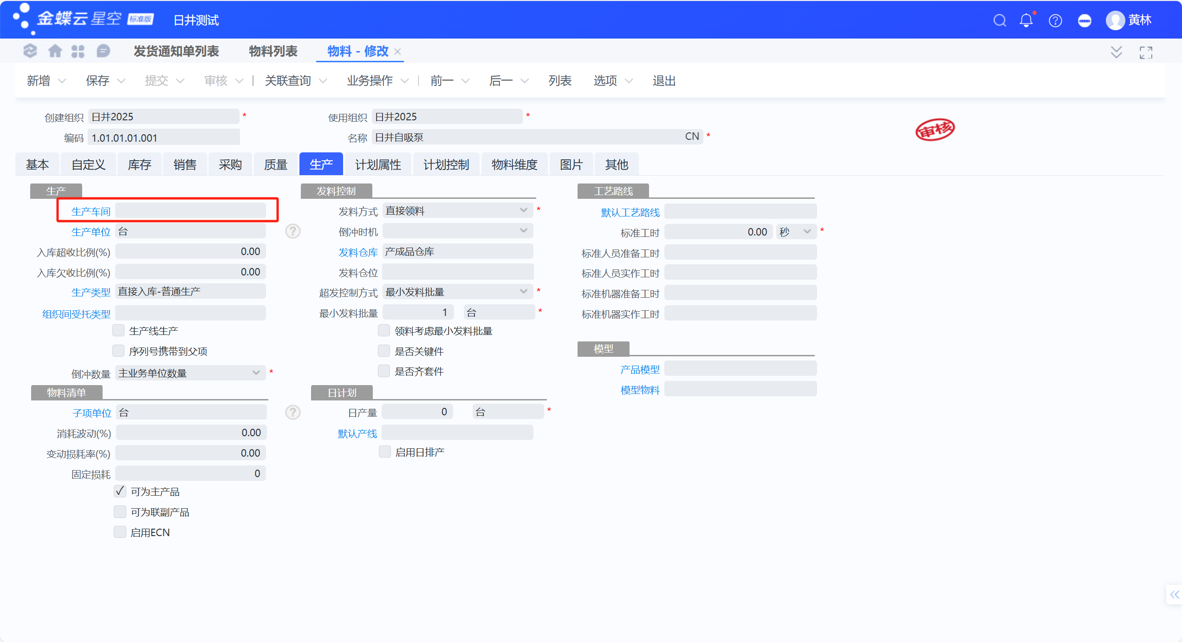Screen dimensions: 1182x642
Task: Uncheck the 可为主产品 checkbox
Action: (x=120, y=491)
